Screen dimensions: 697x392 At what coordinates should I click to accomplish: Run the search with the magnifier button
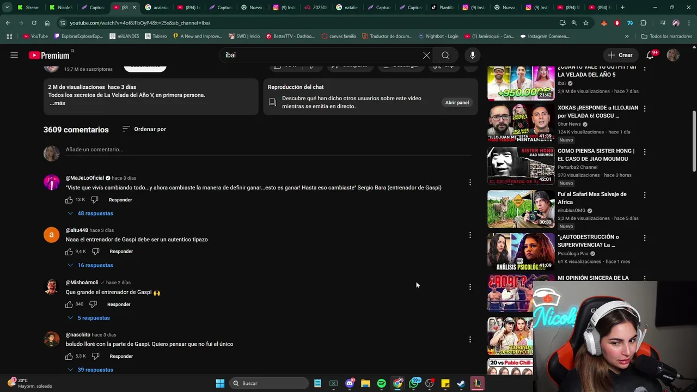[445, 55]
